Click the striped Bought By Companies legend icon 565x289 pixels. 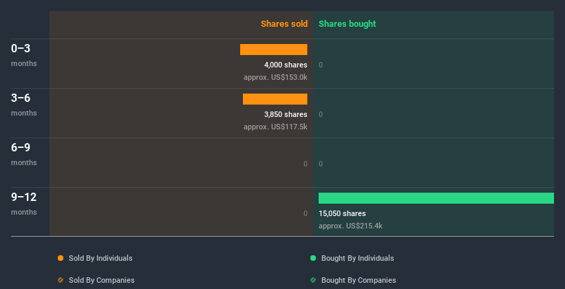pyautogui.click(x=313, y=280)
